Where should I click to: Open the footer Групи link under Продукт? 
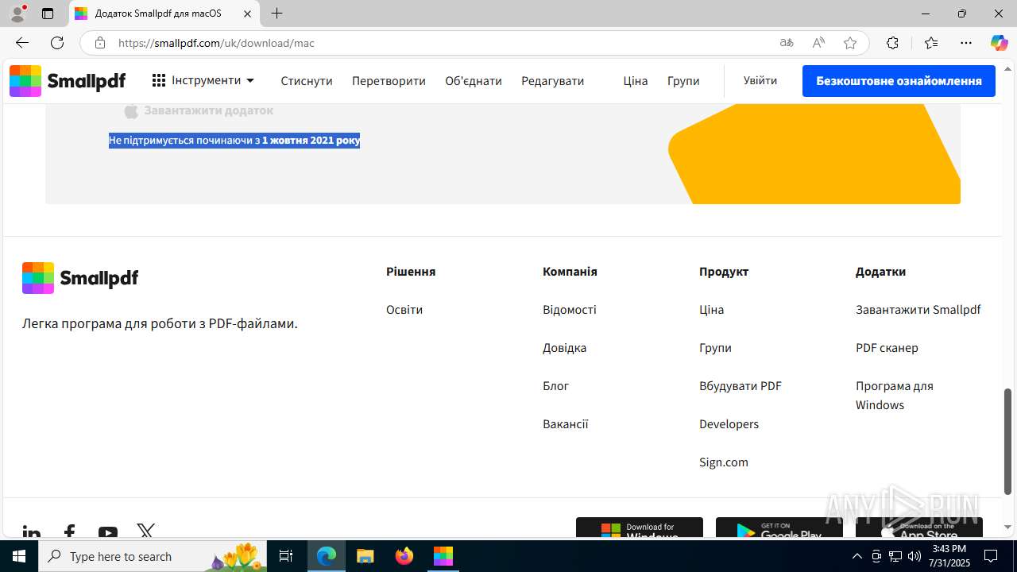(x=715, y=348)
